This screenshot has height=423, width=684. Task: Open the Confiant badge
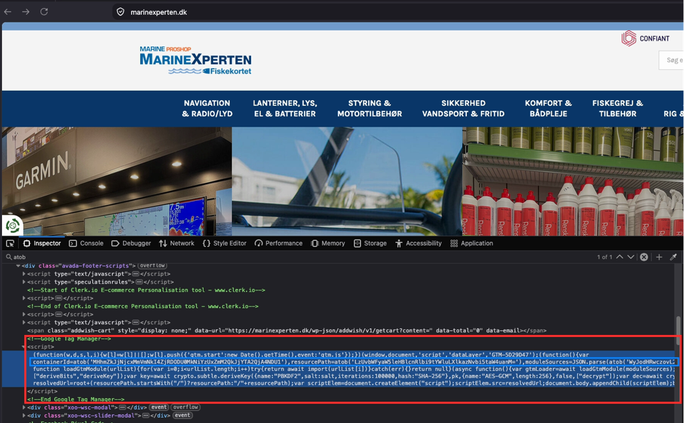click(x=646, y=38)
